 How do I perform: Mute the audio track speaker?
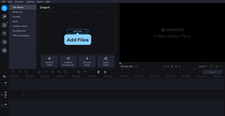coord(6,104)
